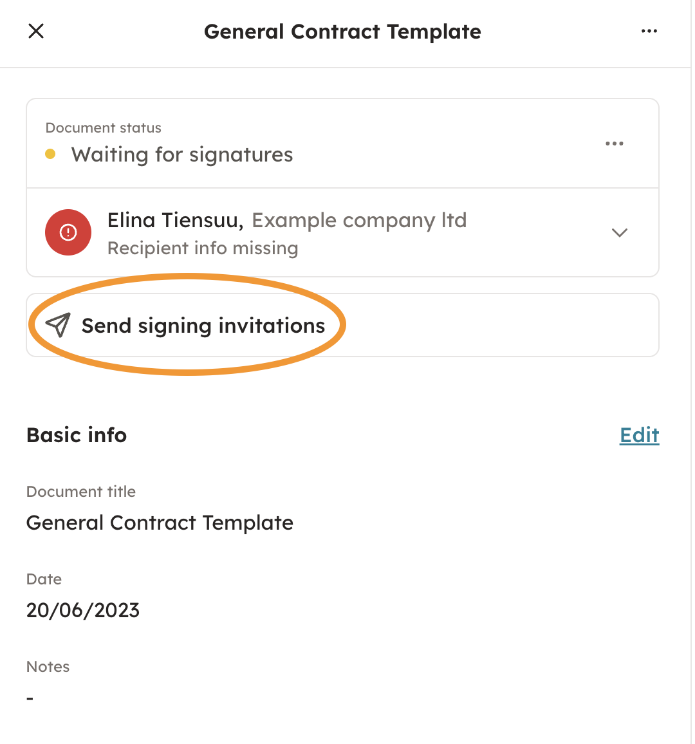The height and width of the screenshot is (744, 695).
Task: Click the empty Notes value dash
Action: pos(30,698)
